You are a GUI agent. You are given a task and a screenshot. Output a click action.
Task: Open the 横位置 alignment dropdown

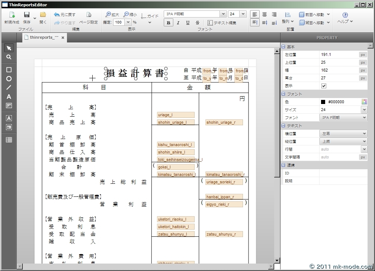(343, 133)
